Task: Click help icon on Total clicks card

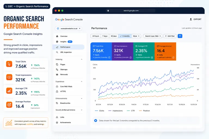Action: tap(109, 58)
